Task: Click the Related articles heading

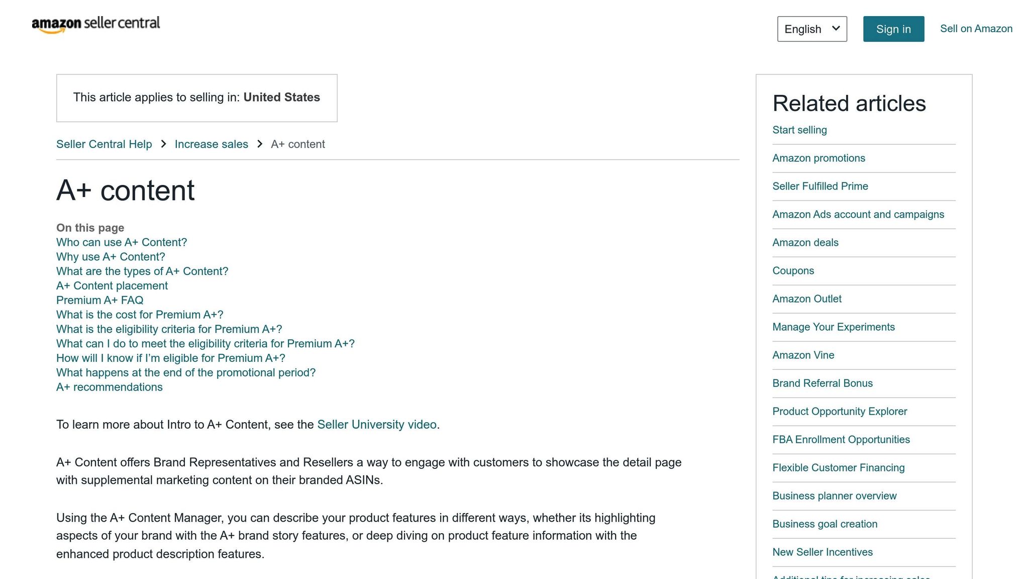Action: pyautogui.click(x=849, y=104)
